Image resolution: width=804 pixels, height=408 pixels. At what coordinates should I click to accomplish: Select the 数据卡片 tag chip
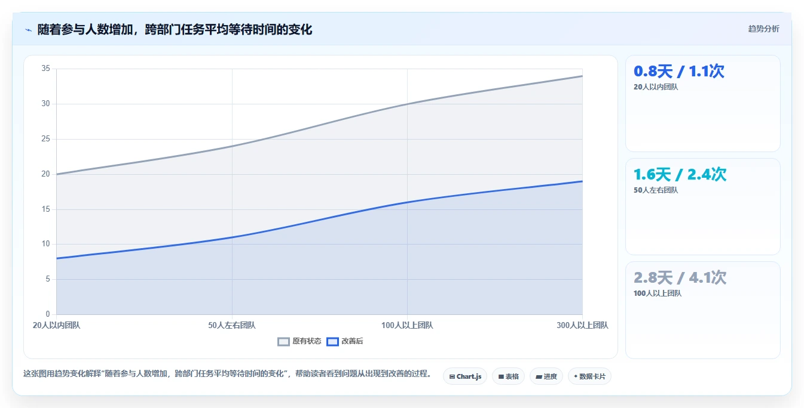(589, 376)
